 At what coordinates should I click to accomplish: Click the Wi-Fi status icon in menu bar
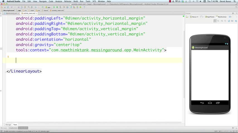point(197,1)
